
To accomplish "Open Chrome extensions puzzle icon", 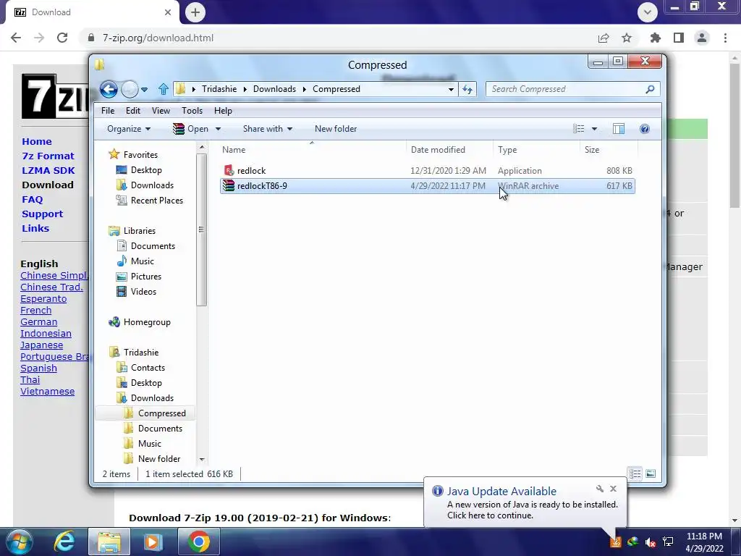I will [656, 38].
